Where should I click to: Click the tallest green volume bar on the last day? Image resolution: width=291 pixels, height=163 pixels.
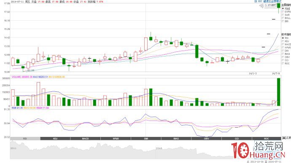click(279, 92)
